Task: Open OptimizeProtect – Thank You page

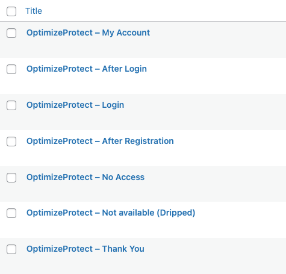Action: [85, 249]
